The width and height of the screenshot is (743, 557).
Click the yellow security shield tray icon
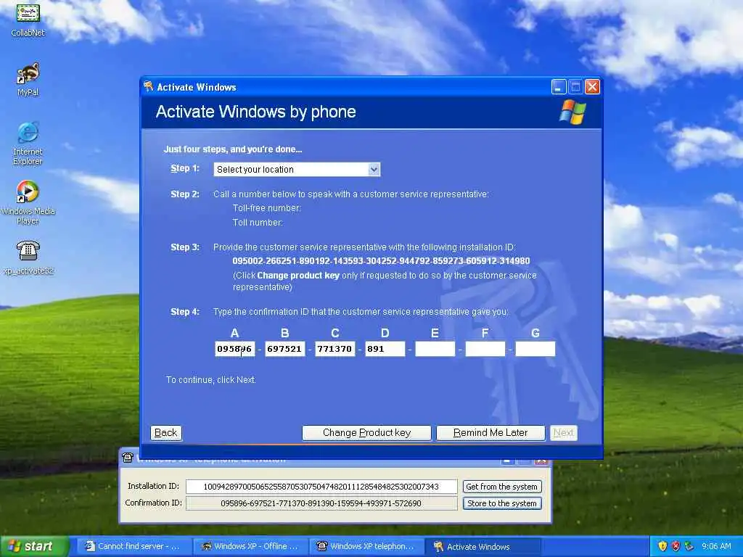tap(663, 547)
